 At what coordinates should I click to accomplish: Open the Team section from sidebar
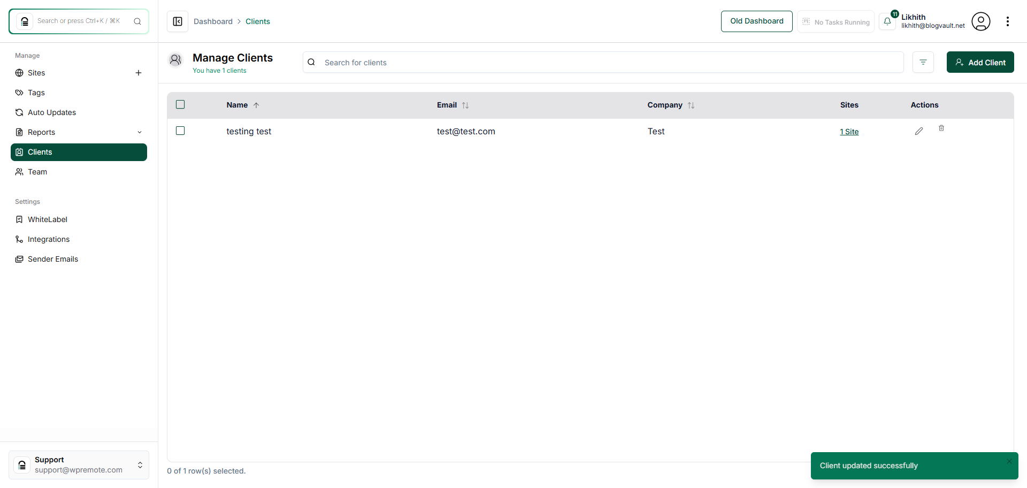37,172
